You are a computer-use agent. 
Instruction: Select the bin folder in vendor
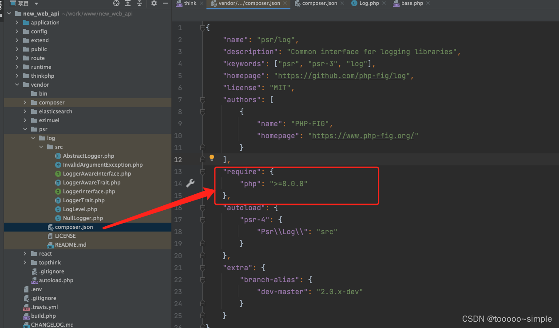[43, 94]
